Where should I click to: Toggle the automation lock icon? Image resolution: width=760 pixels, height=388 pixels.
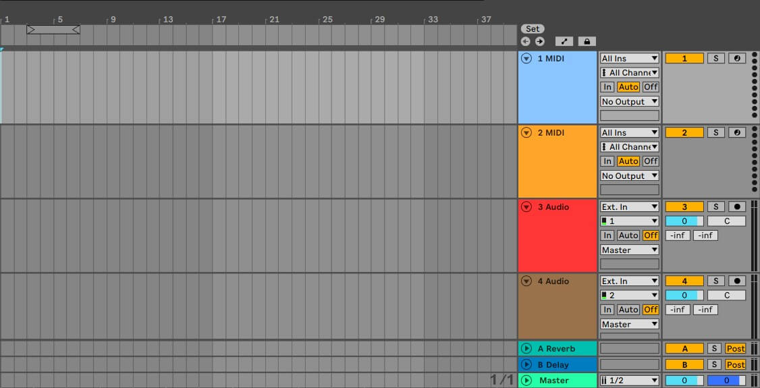click(587, 41)
